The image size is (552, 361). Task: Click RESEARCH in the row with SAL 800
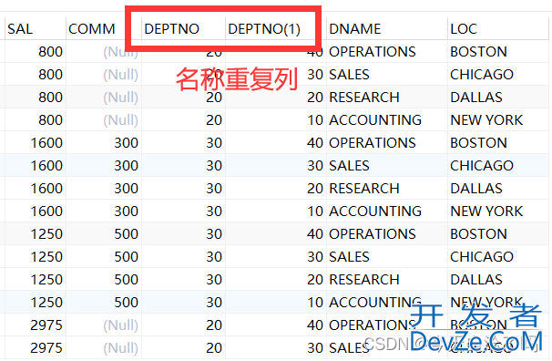click(364, 98)
